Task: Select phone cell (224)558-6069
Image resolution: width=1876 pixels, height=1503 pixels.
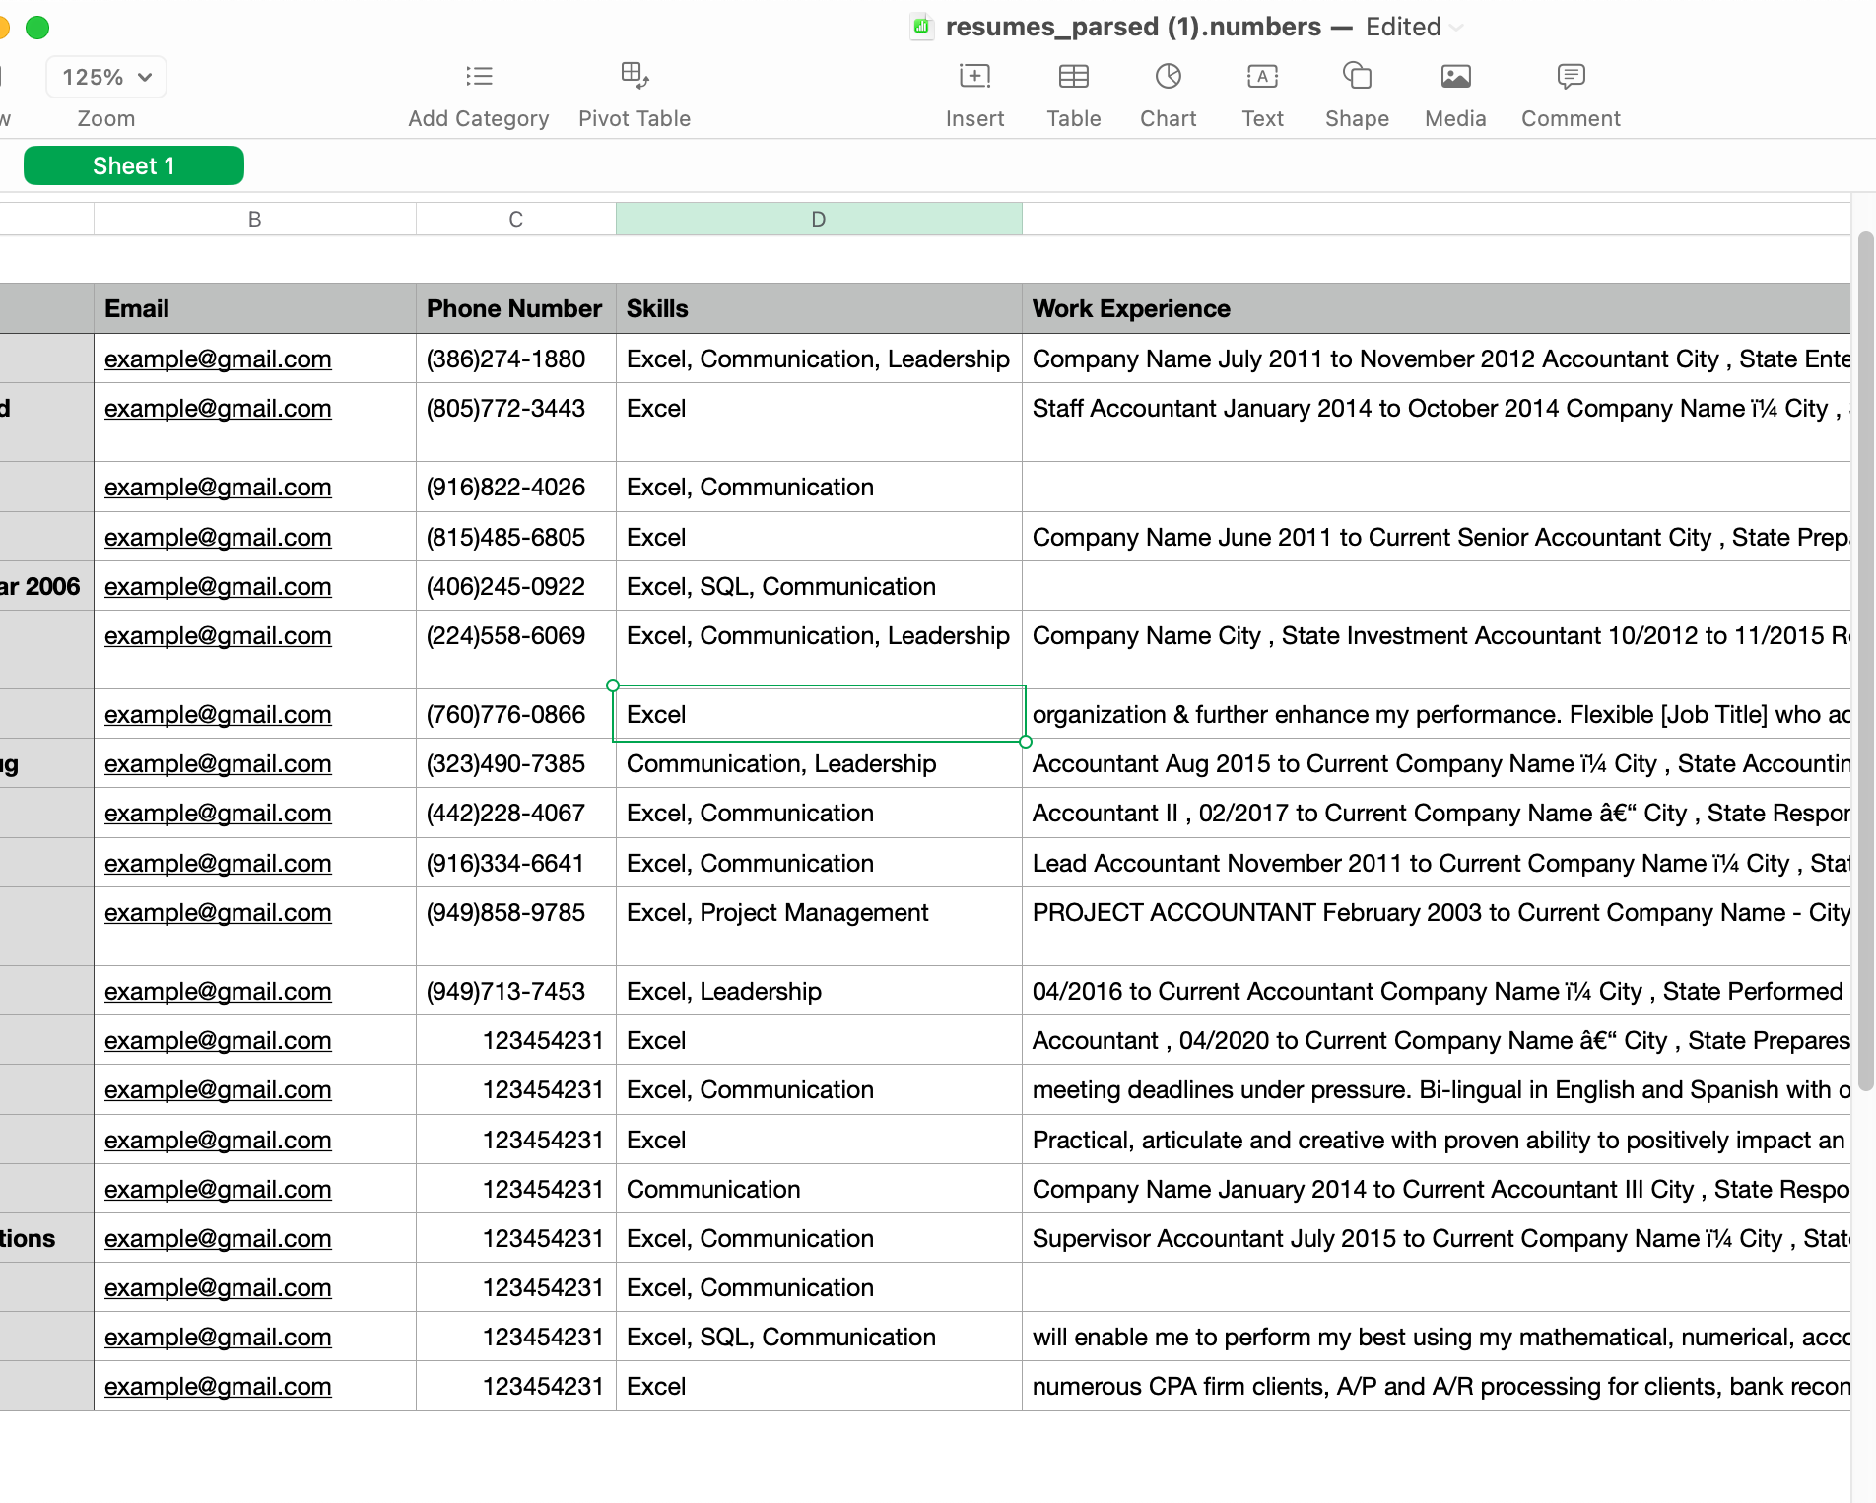Action: tap(516, 649)
